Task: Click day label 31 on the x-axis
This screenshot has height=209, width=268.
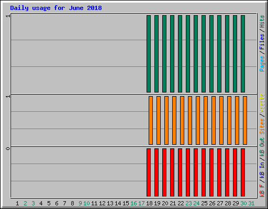Action: coord(251,203)
